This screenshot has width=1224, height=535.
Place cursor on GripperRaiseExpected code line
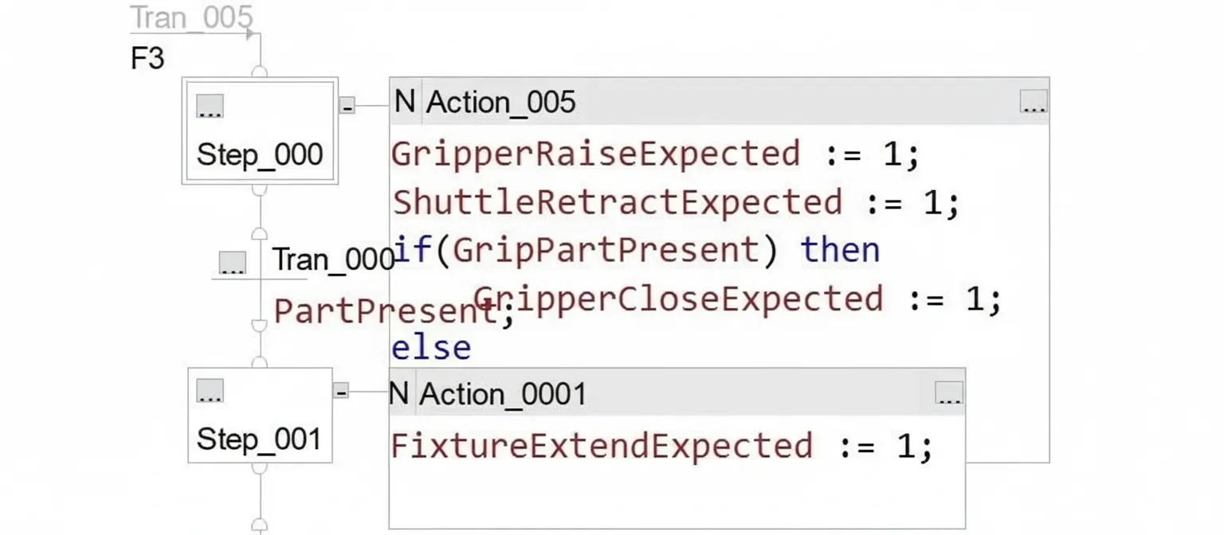pyautogui.click(x=595, y=154)
